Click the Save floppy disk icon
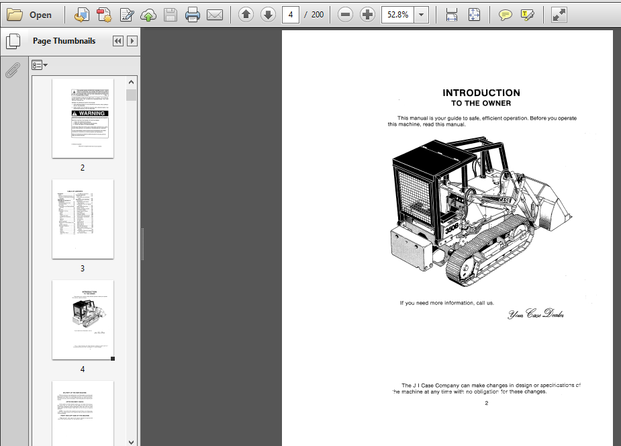The image size is (621, 446). 171,15
